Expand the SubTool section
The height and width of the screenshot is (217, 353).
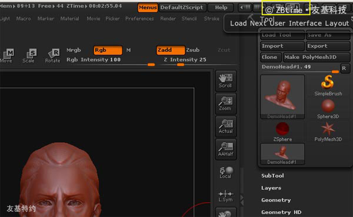[272, 176]
